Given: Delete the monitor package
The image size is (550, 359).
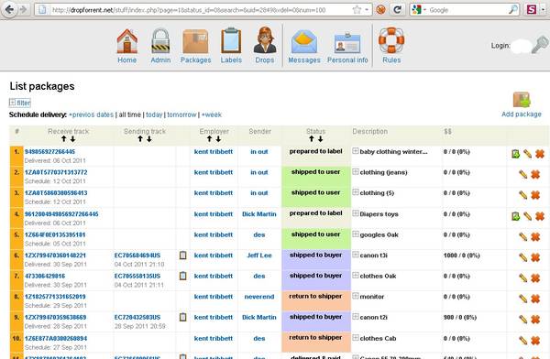Looking at the screenshot, I should click(x=535, y=299).
